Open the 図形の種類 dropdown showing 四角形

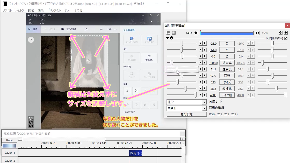pos(186,109)
